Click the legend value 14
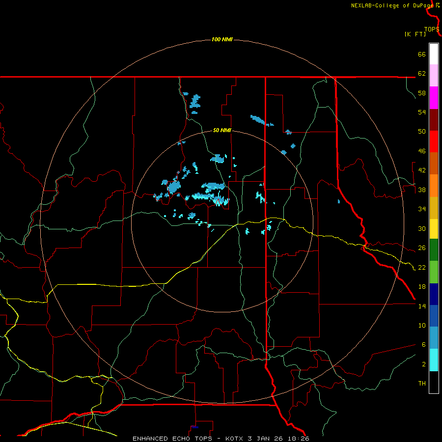The width and height of the screenshot is (442, 442). [422, 306]
